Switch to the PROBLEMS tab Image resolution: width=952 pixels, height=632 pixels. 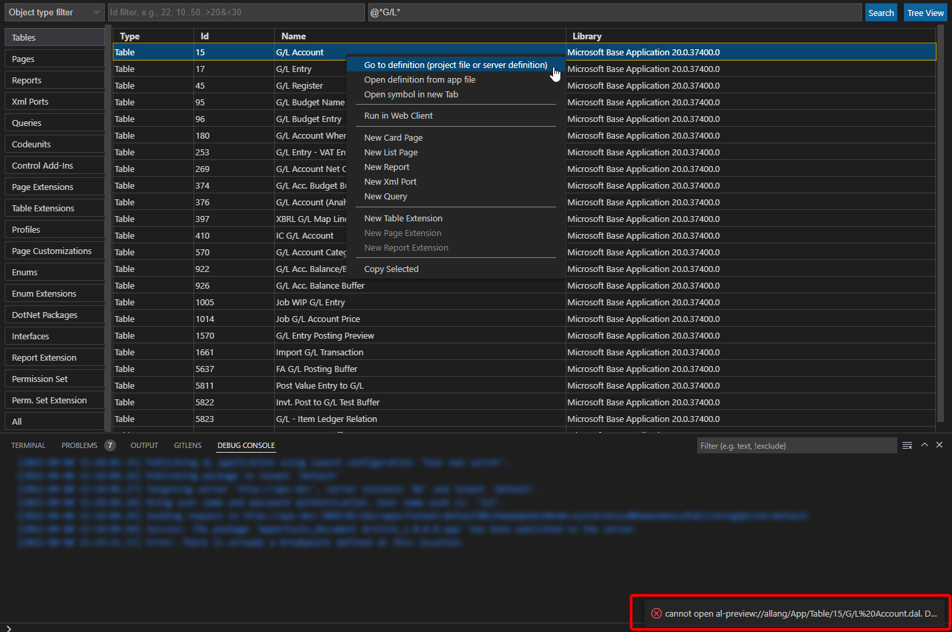79,445
